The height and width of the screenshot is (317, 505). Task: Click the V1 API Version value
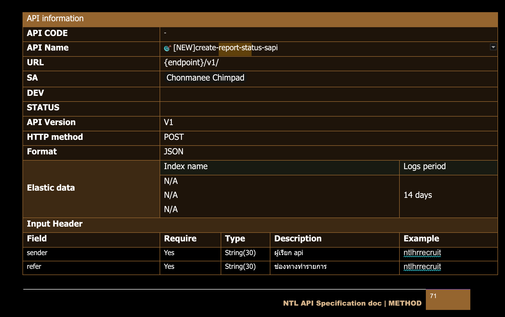click(168, 122)
